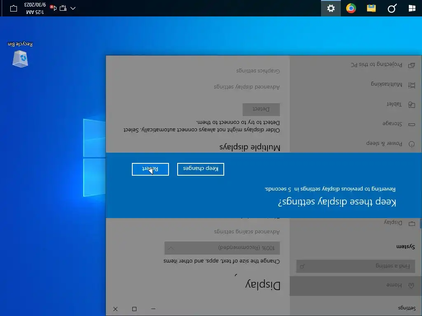
Task: Click the Display monitor icon
Action: pyautogui.click(x=412, y=223)
